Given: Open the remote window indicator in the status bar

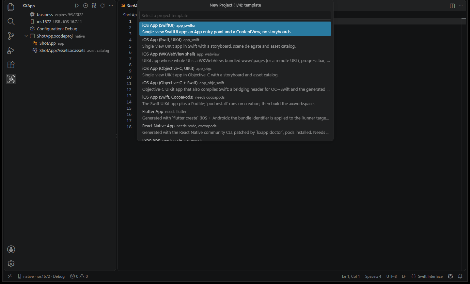Looking at the screenshot, I should tap(10, 276).
